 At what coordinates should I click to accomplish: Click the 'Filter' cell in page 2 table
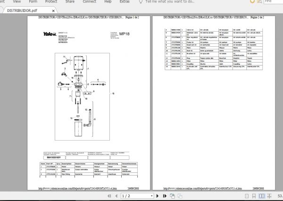pos(193,61)
